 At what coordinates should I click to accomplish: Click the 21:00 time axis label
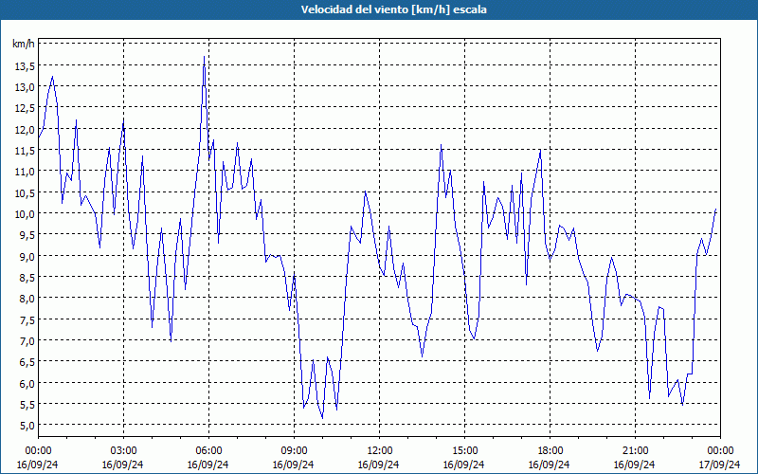635,451
